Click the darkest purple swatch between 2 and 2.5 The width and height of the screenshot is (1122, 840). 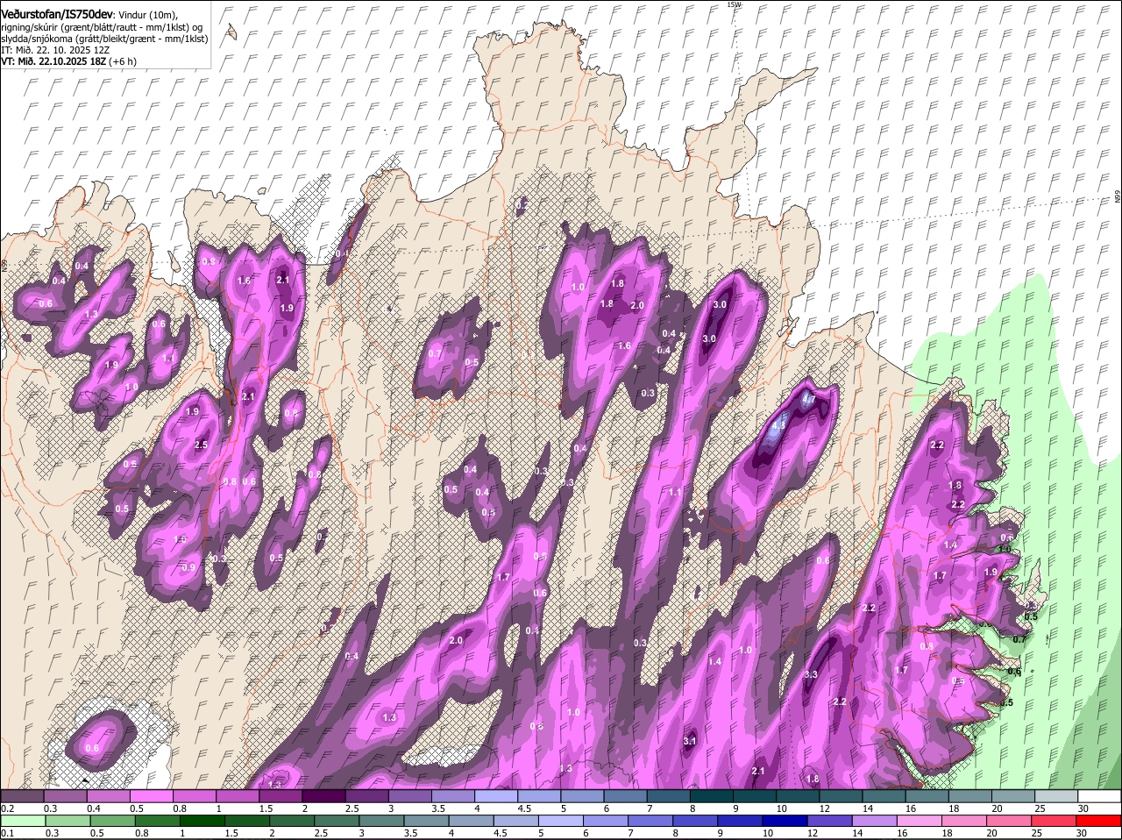323,796
